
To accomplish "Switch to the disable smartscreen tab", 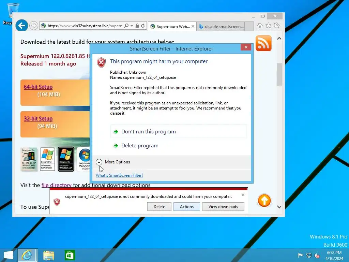I will click(x=222, y=26).
